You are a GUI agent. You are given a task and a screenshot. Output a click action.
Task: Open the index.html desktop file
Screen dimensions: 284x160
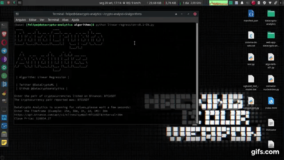click(271, 103)
